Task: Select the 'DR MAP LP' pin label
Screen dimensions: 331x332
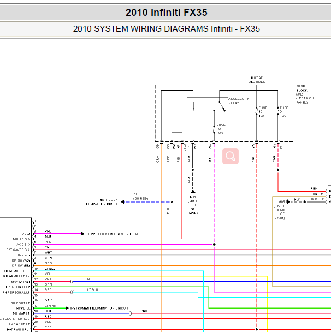Action: [21, 313]
